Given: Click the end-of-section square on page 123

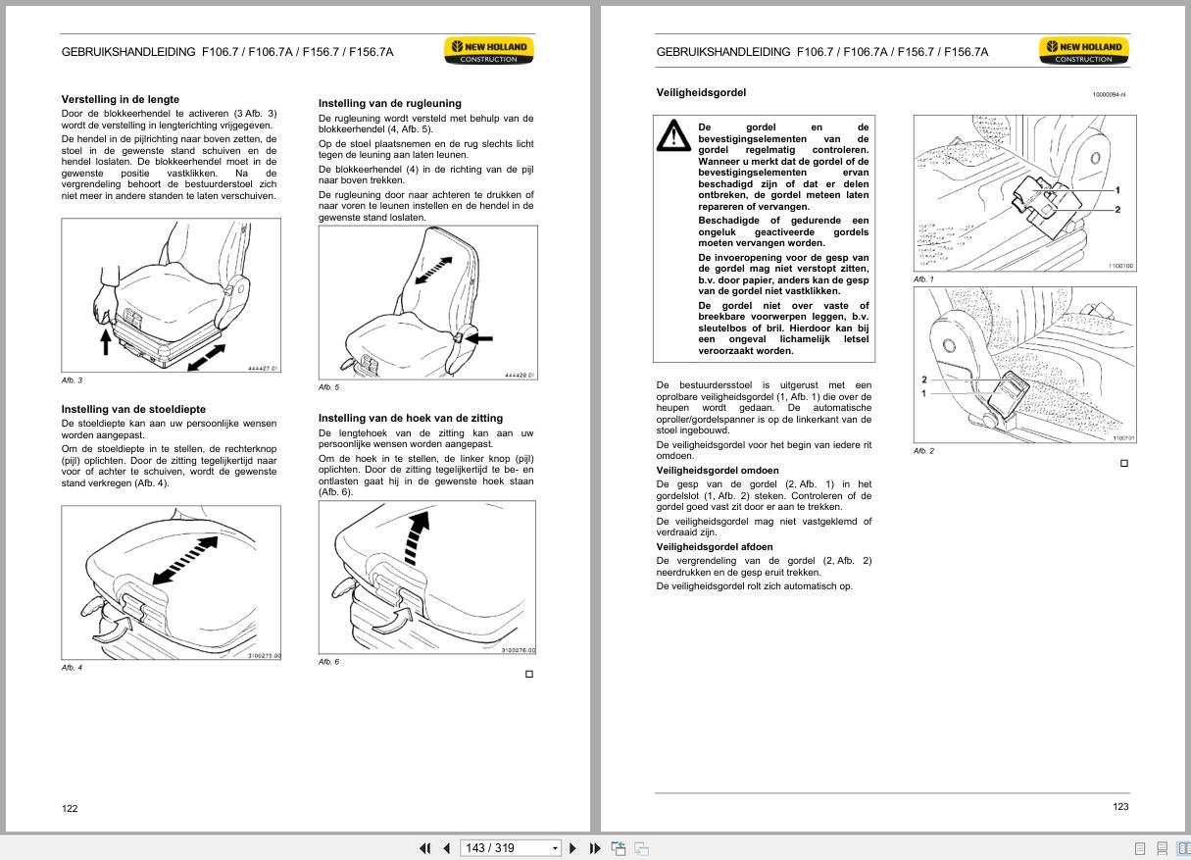Looking at the screenshot, I should [1124, 463].
